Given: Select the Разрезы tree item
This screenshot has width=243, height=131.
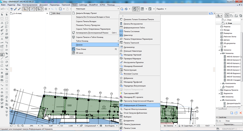Looking at the screenshot, I should tap(227, 27).
